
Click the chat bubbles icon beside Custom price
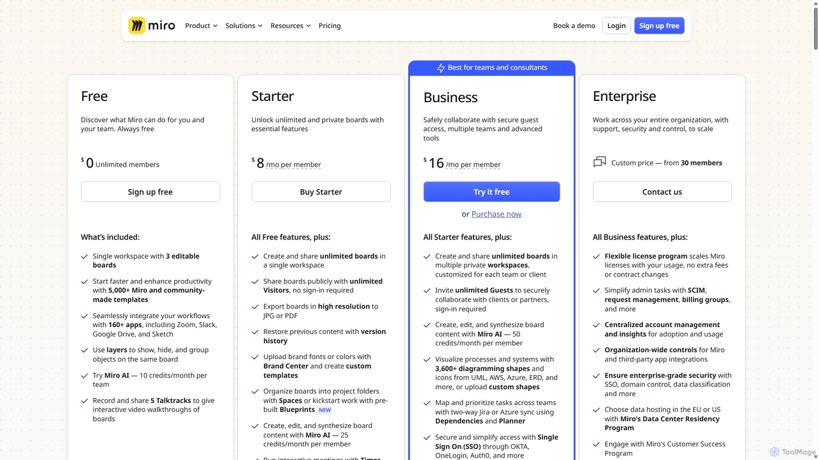click(x=600, y=162)
